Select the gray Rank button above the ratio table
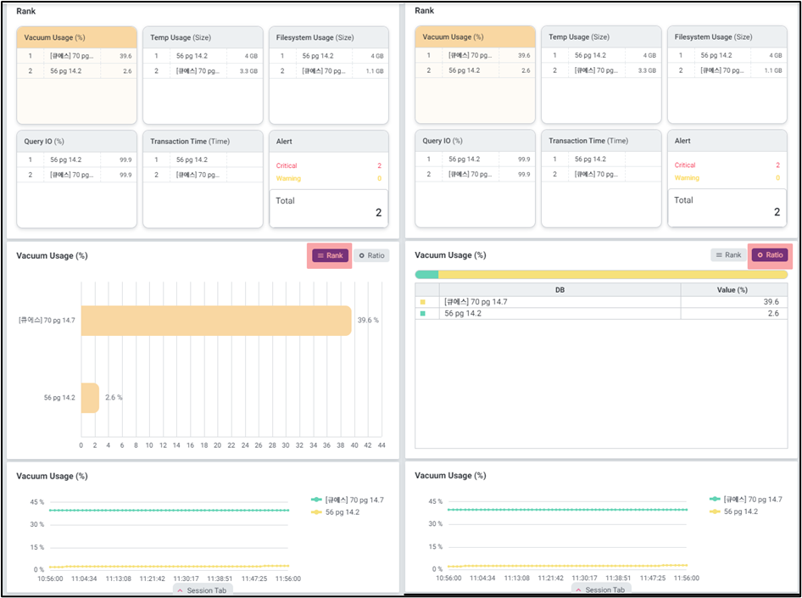 point(728,254)
